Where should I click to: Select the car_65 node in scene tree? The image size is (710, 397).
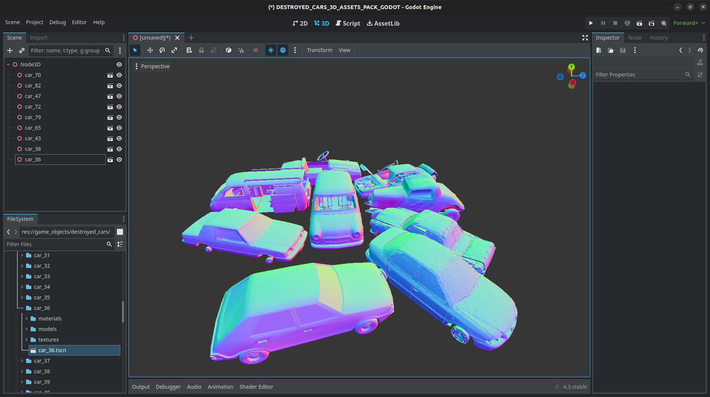33,128
